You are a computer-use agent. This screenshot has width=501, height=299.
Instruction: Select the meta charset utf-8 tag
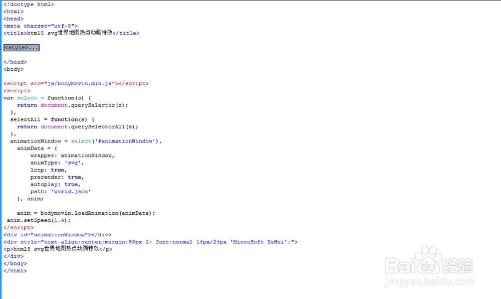[x=40, y=26]
